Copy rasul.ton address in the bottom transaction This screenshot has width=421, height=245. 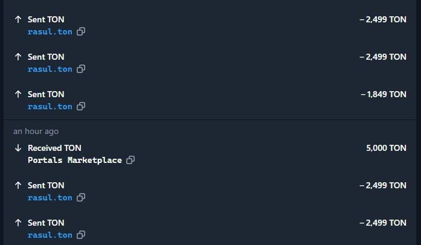pyautogui.click(x=81, y=235)
